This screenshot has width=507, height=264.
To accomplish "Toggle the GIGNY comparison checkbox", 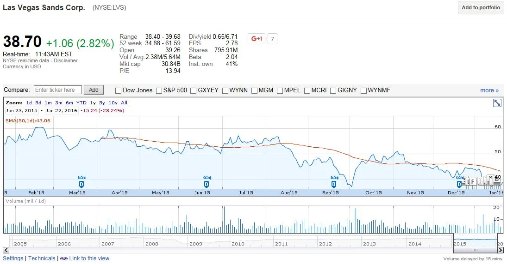I will (x=333, y=90).
